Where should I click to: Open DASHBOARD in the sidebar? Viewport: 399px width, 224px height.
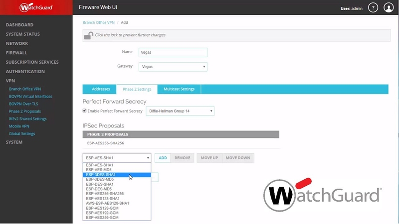tap(19, 25)
